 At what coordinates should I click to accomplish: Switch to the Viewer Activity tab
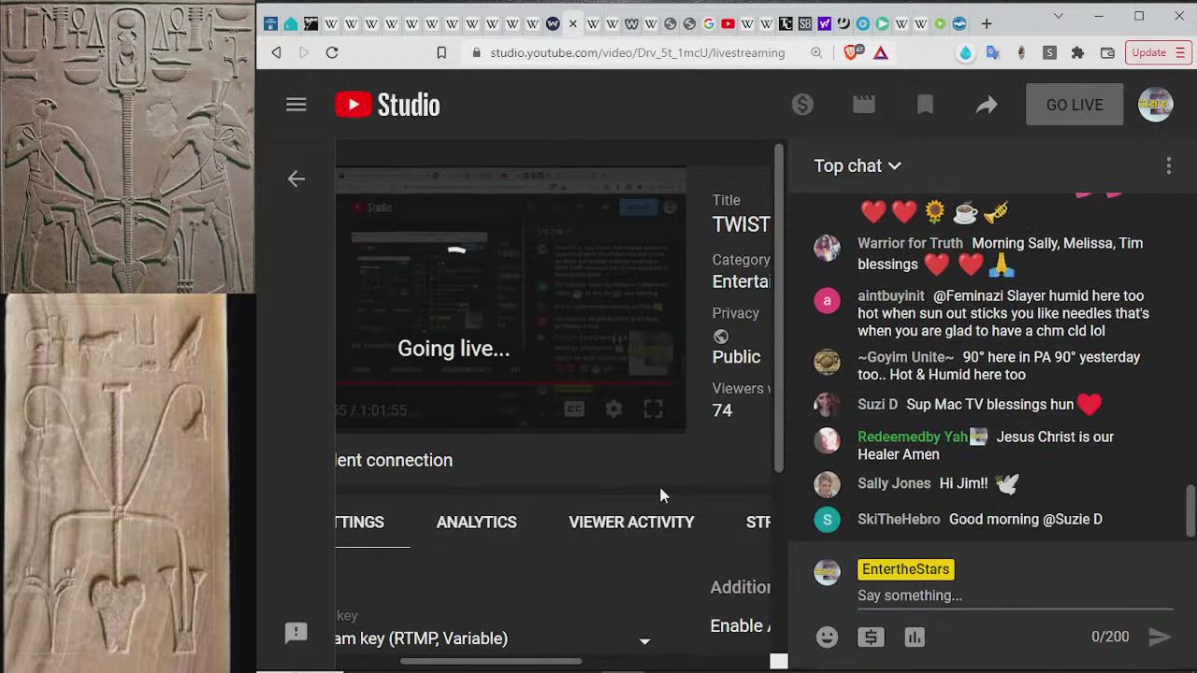[631, 523]
